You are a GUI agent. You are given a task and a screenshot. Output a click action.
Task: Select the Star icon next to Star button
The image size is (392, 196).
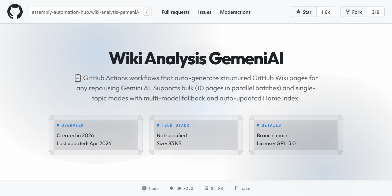[298, 12]
